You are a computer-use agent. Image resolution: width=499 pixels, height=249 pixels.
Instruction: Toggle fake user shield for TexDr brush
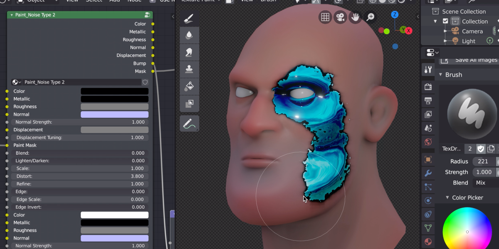click(481, 149)
